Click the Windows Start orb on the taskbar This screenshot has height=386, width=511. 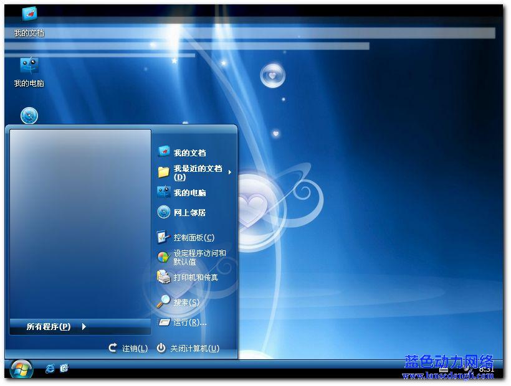22,369
